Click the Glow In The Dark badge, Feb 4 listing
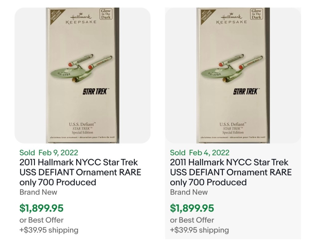The height and width of the screenshot is (242, 316). [256, 14]
